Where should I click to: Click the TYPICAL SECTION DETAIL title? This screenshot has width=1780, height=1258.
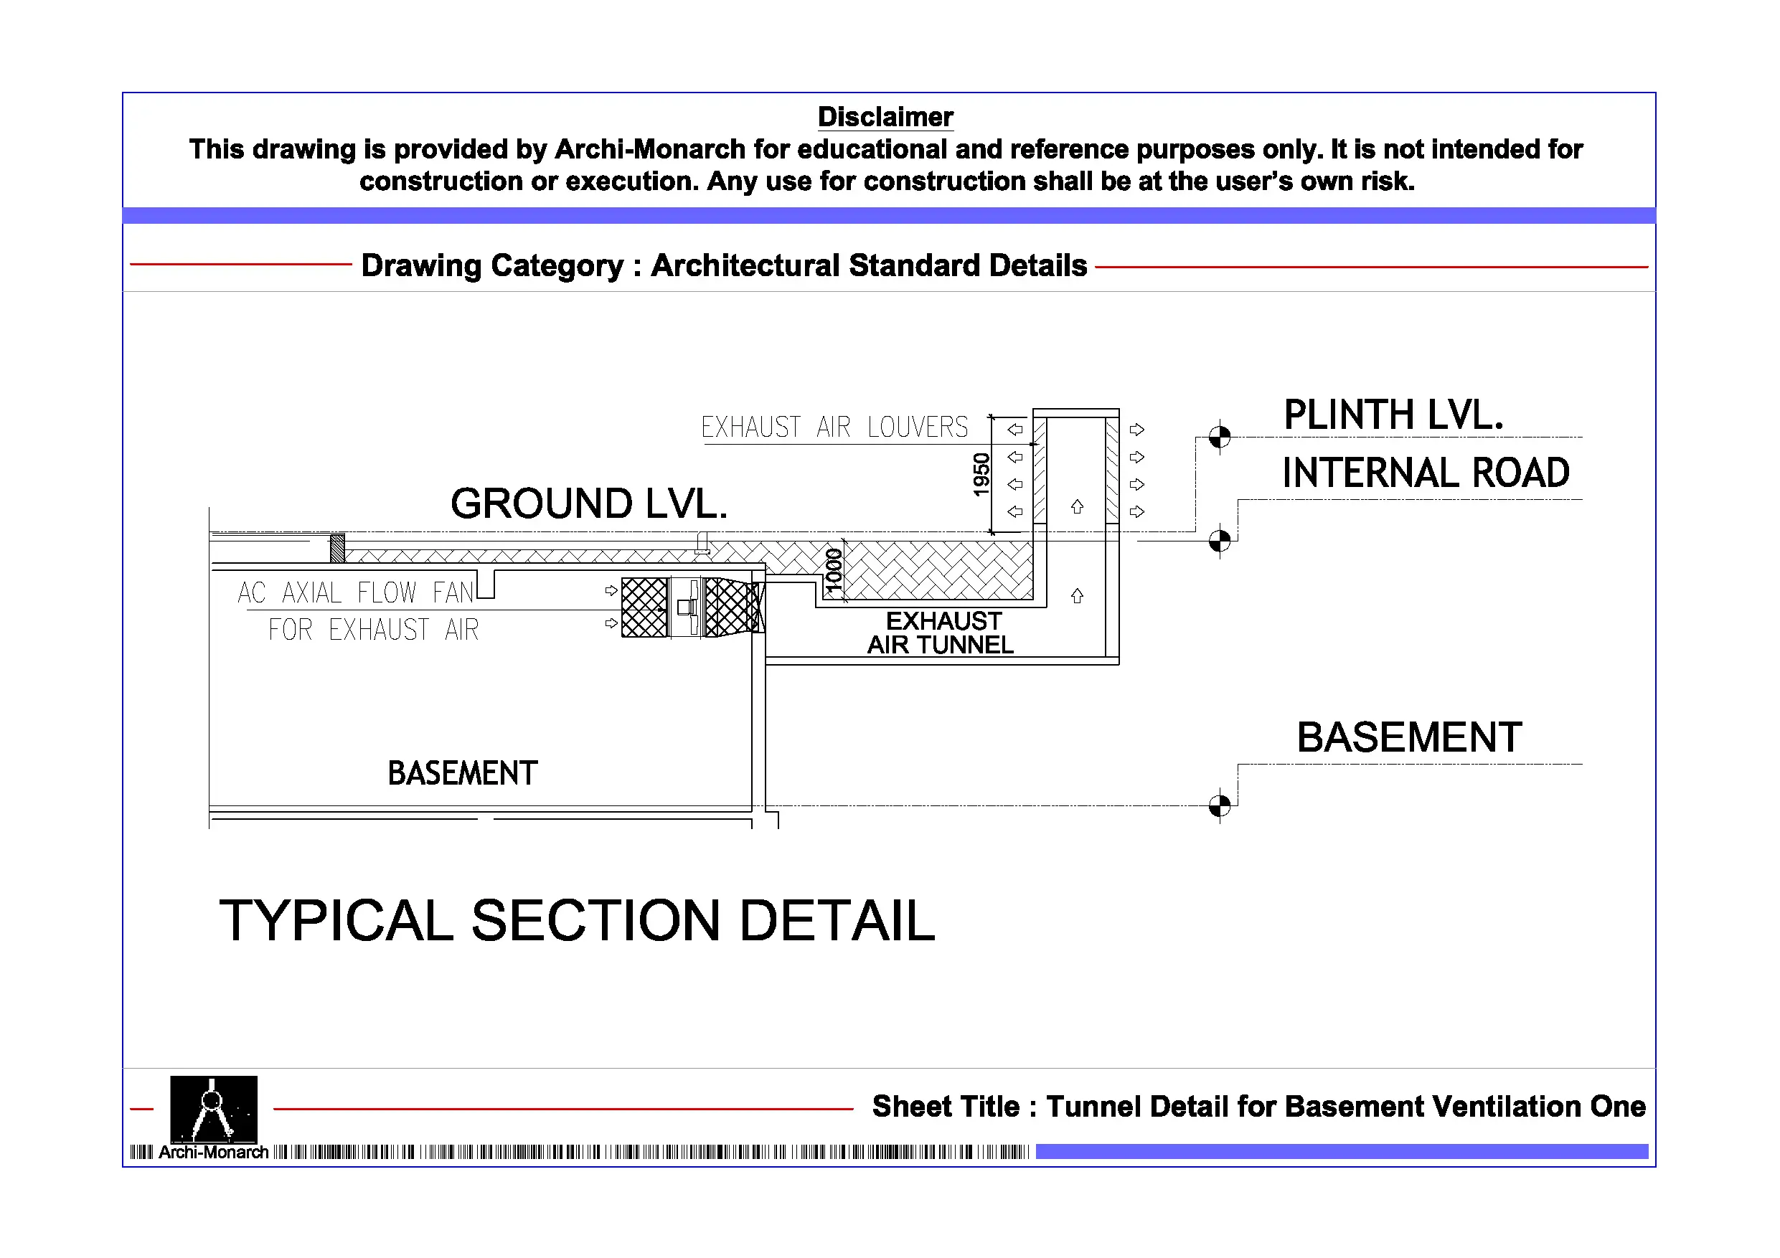point(577,921)
